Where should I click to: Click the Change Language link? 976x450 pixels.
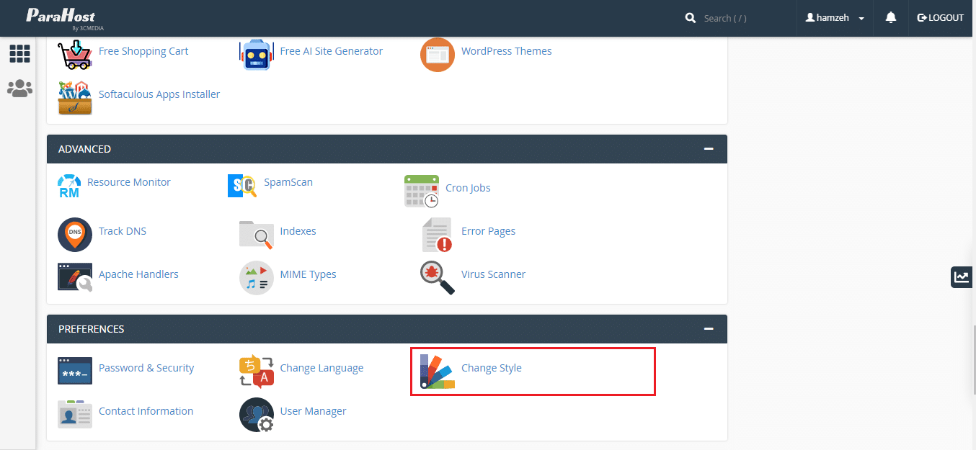coord(321,368)
